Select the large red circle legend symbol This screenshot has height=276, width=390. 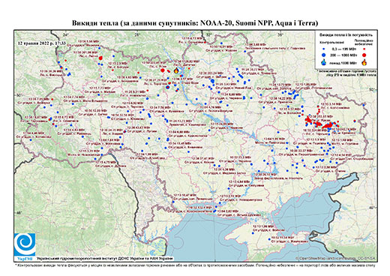click(364, 55)
